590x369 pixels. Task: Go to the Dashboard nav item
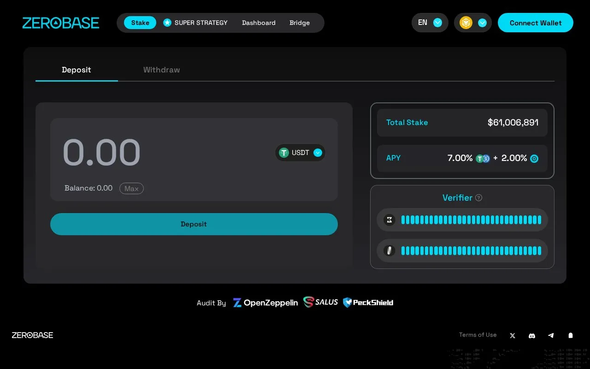[259, 23]
